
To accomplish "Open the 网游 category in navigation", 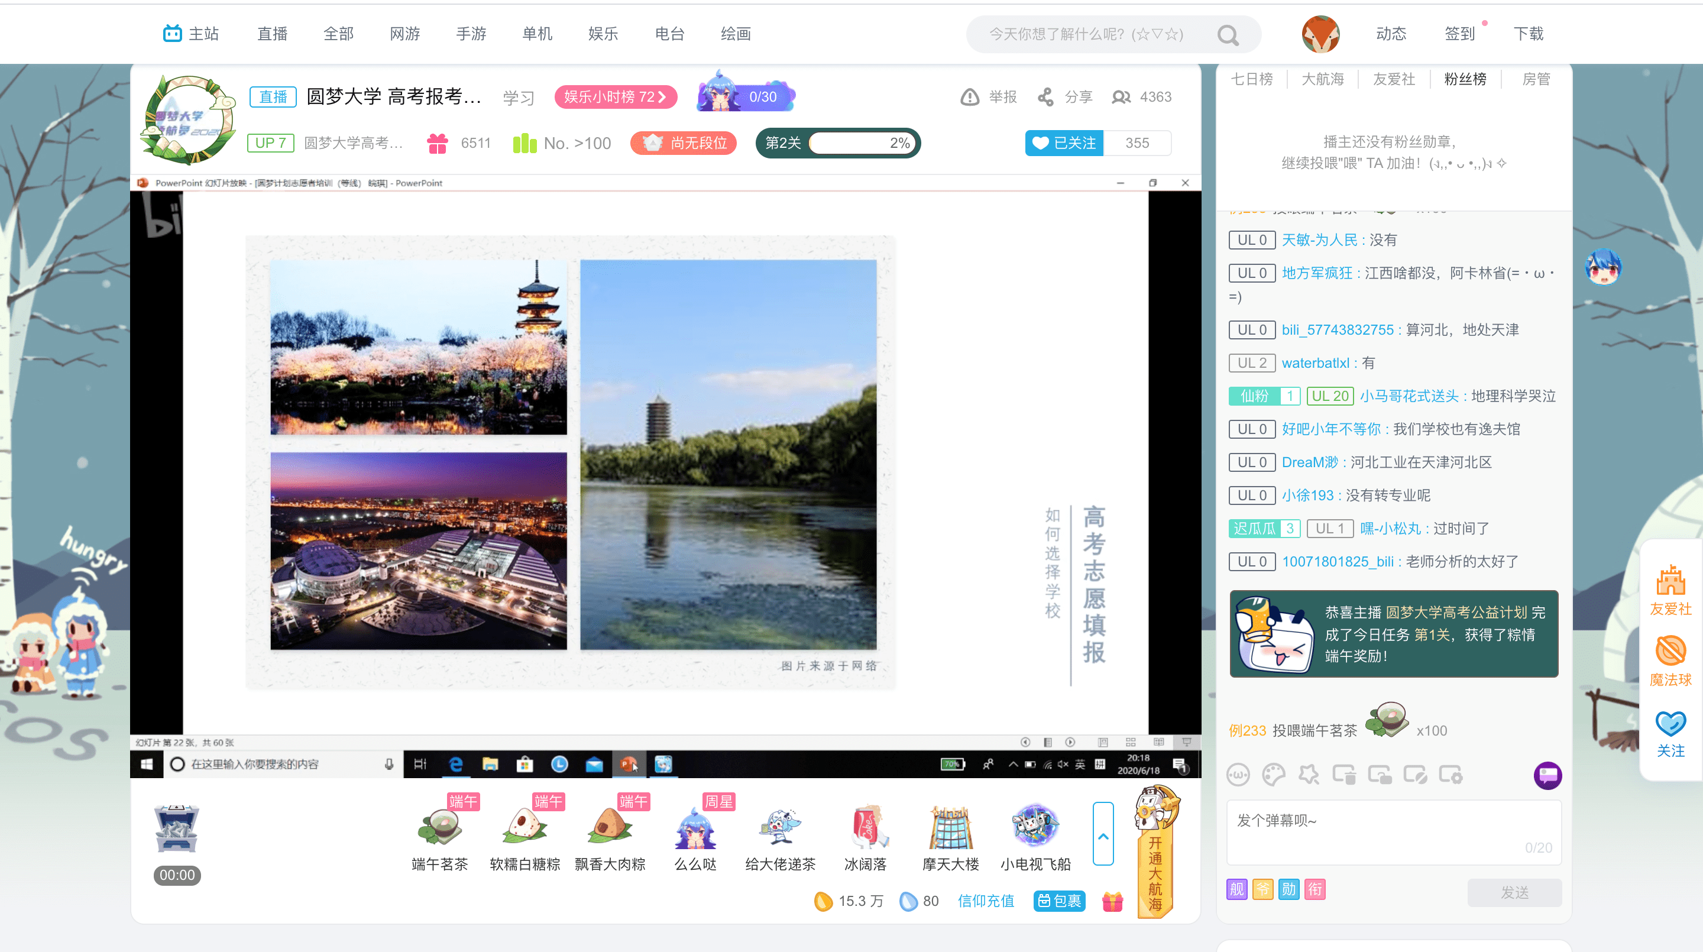I will (404, 34).
